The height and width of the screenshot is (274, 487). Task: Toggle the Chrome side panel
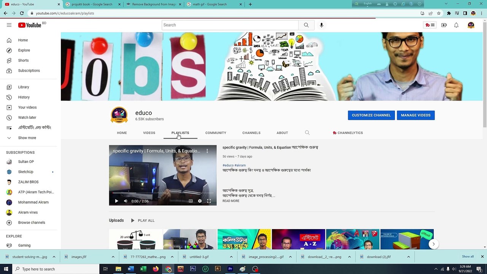click(x=465, y=13)
